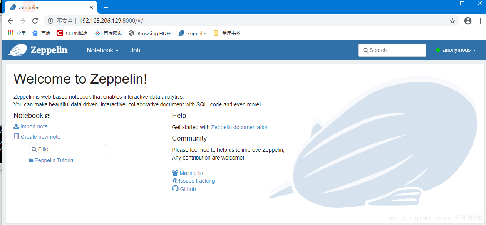The width and height of the screenshot is (486, 225).
Task: Close the Zeppelin browser tab
Action: 92,7
